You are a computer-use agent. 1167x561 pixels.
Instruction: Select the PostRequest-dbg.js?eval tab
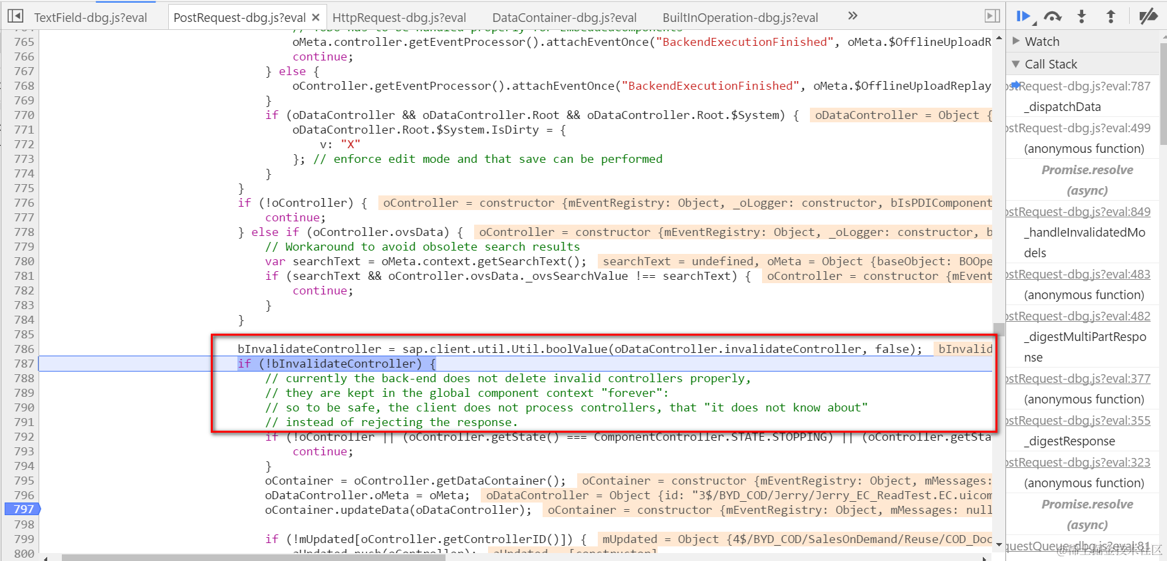tap(239, 17)
